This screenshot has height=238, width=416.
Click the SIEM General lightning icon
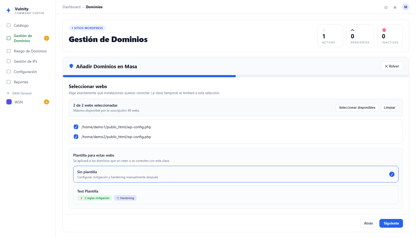8,93
